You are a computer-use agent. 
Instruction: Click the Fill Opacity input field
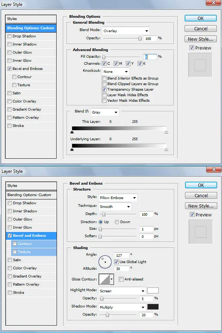[x=150, y=57]
